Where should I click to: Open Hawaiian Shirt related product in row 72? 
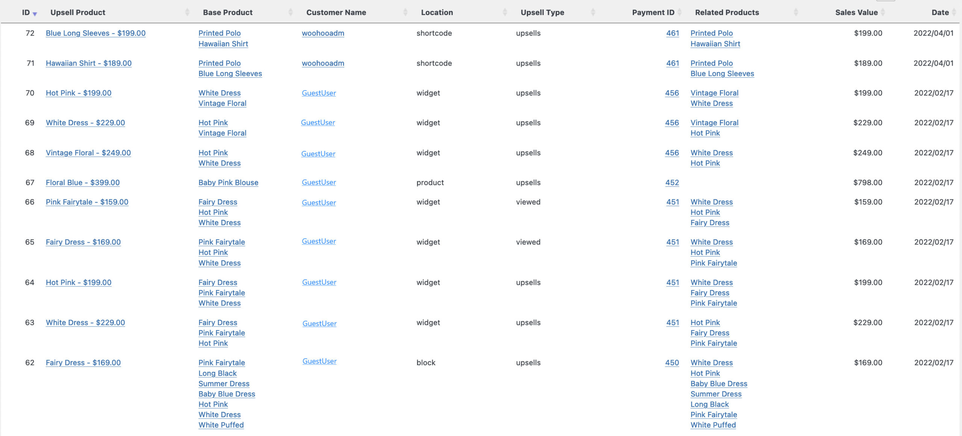click(715, 44)
